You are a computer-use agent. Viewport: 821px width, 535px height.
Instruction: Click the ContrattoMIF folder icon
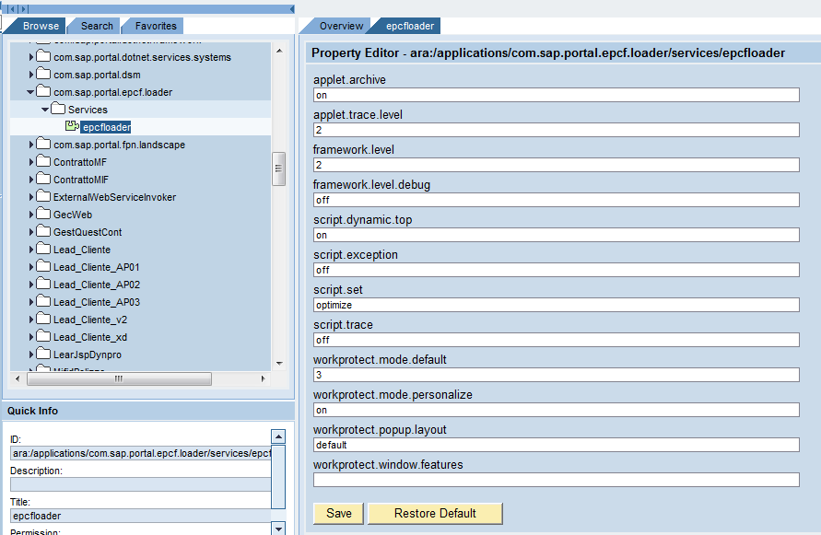click(x=43, y=179)
